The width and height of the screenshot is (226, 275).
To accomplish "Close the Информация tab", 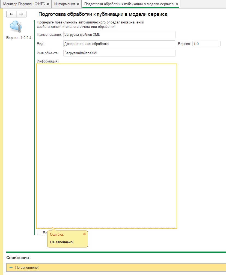I will (x=78, y=4).
